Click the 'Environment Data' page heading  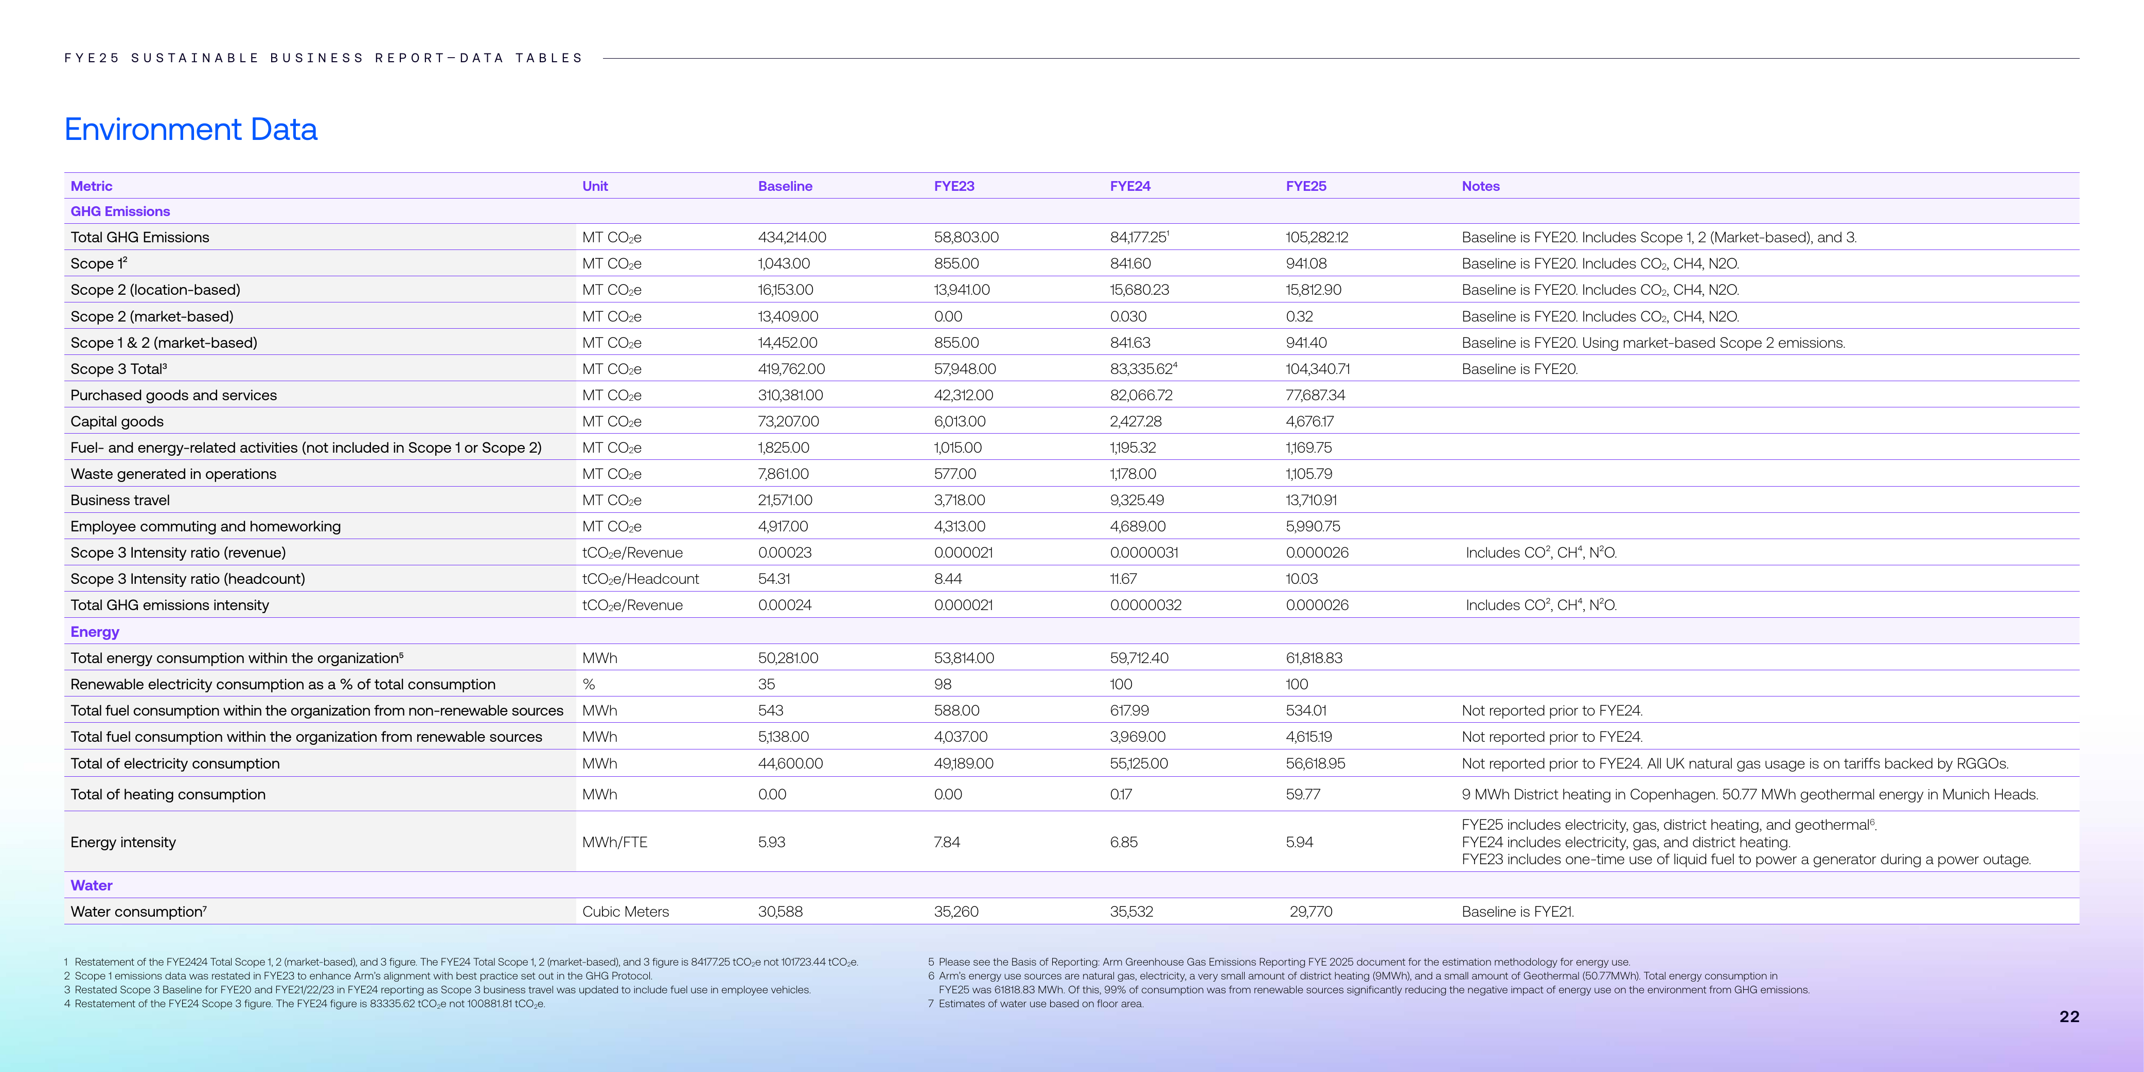tap(190, 129)
